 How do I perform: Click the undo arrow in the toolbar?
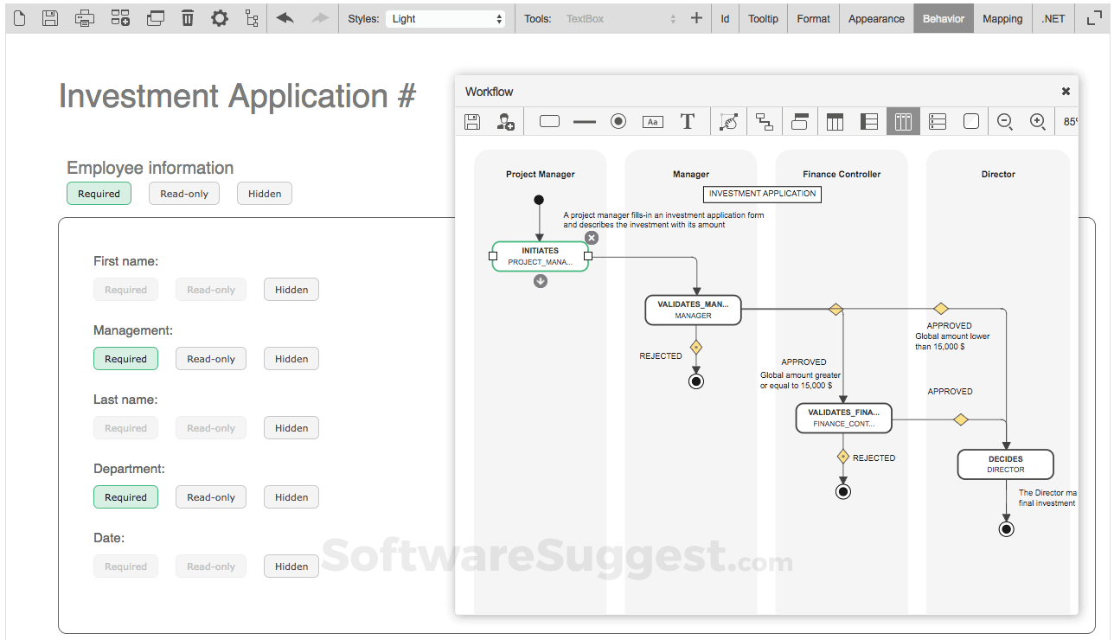click(x=285, y=17)
